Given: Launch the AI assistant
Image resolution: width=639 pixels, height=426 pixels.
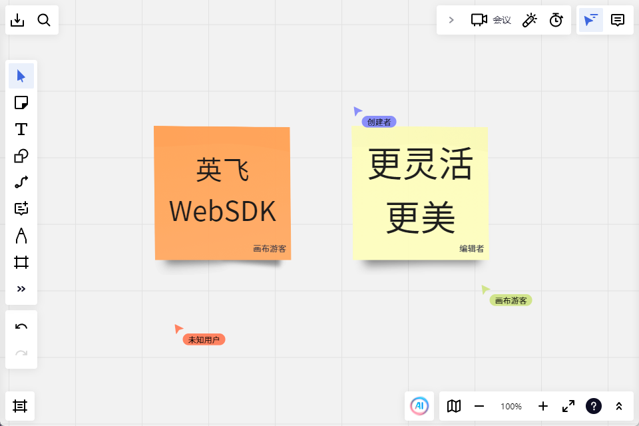Looking at the screenshot, I should click(419, 406).
